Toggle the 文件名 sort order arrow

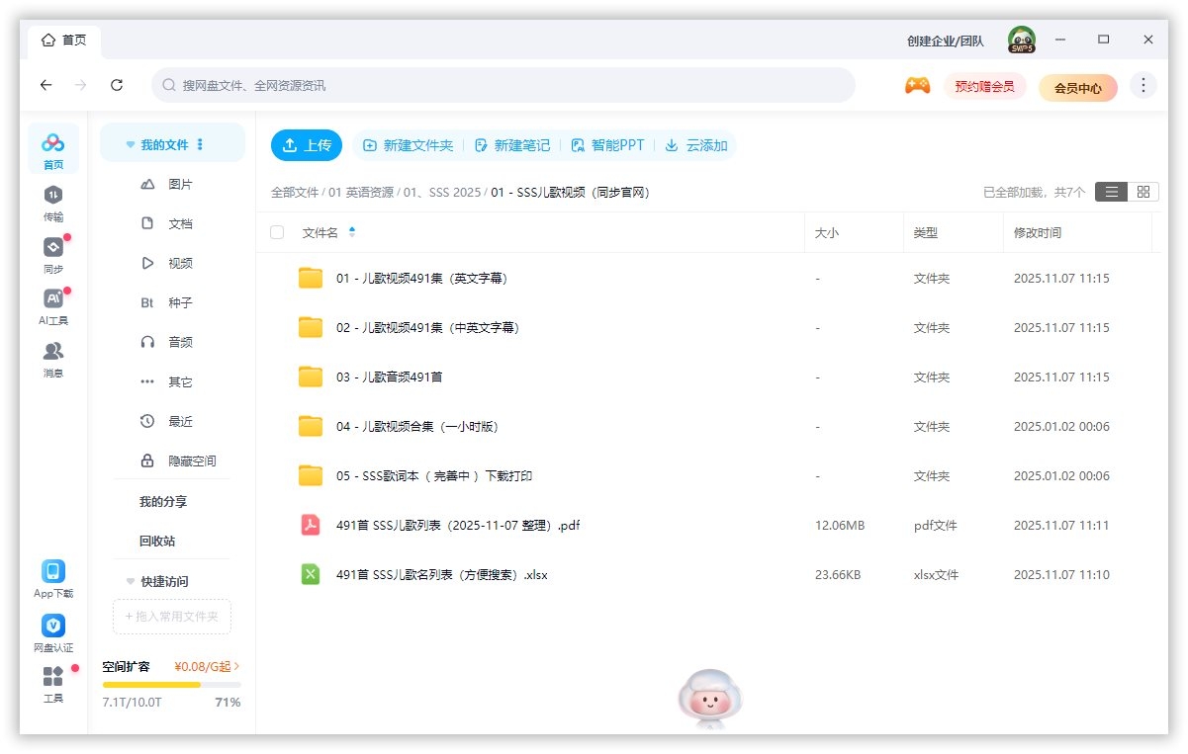click(x=352, y=231)
